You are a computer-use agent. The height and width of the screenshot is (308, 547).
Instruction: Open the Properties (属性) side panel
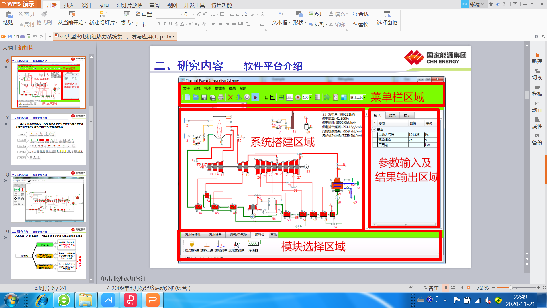(537, 123)
